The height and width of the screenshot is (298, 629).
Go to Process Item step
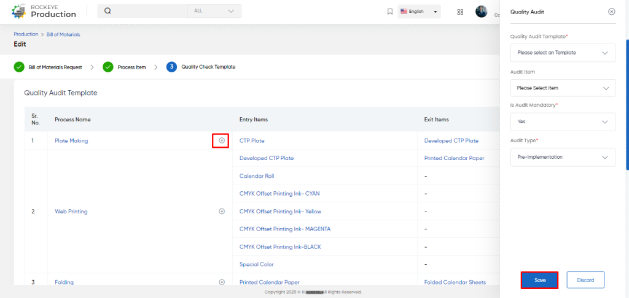124,67
